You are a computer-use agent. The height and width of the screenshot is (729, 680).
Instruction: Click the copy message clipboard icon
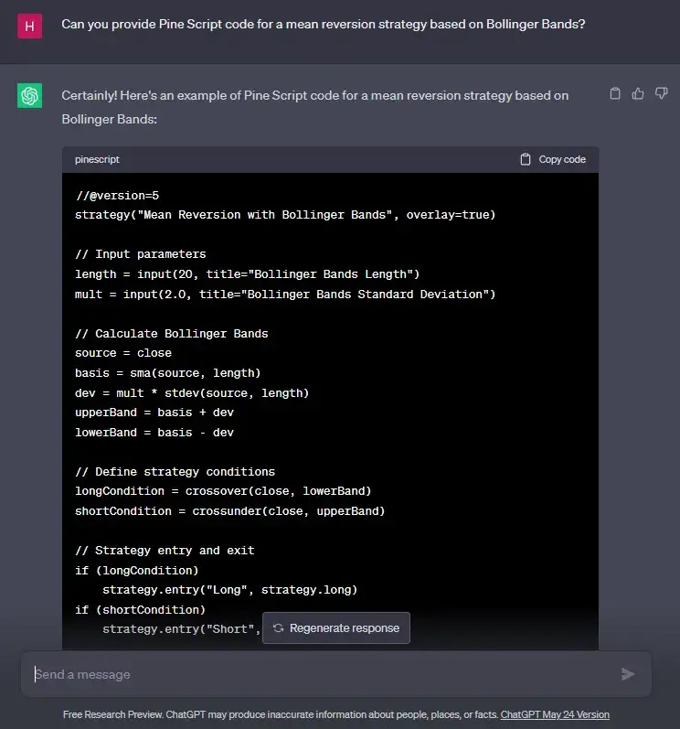click(615, 93)
